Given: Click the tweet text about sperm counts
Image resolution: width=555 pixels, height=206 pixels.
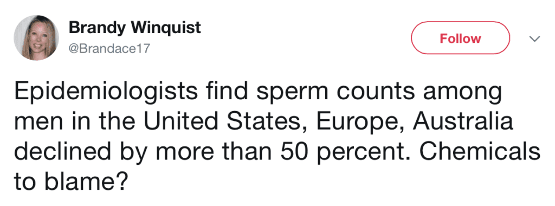Looking at the screenshot, I should pyautogui.click(x=277, y=136).
